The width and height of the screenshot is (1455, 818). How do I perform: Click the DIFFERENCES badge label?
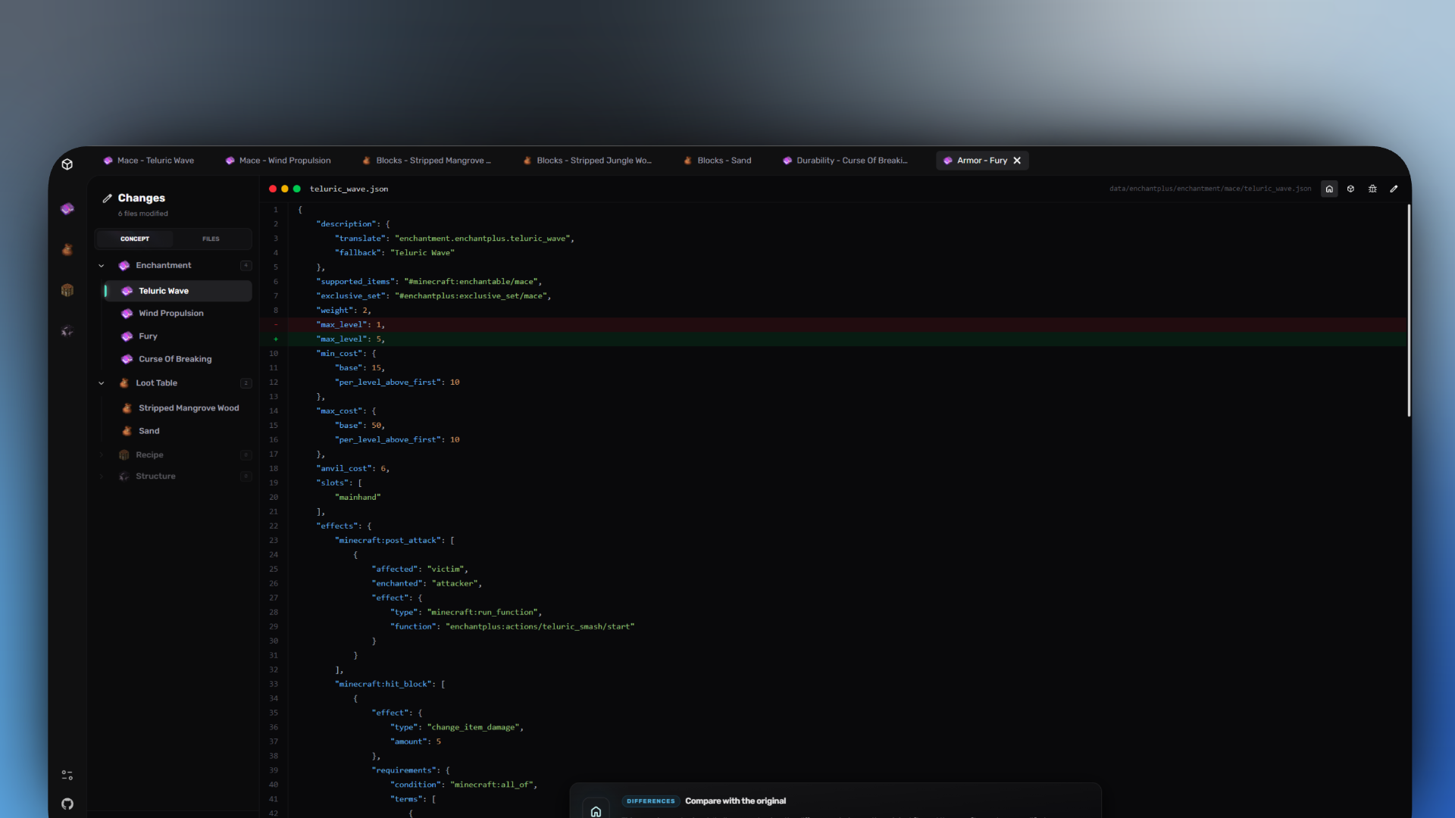click(650, 801)
